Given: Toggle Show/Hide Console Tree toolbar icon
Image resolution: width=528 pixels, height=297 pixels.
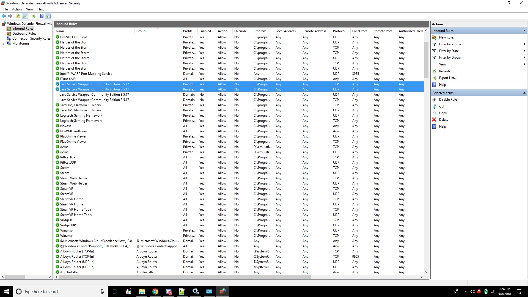Looking at the screenshot, I should 25,16.
